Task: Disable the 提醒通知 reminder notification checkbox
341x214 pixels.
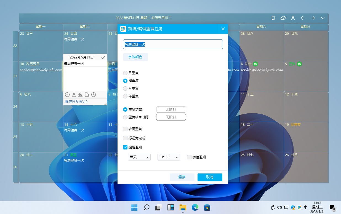Action: click(x=125, y=147)
